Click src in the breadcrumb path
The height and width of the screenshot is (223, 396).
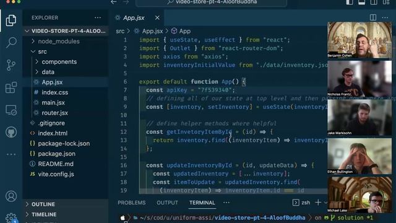coord(120,31)
